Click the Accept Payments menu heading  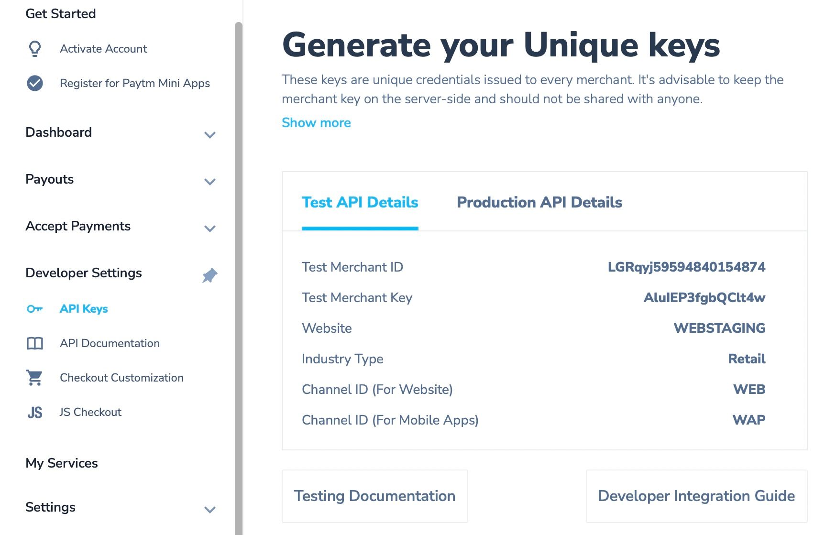78,226
